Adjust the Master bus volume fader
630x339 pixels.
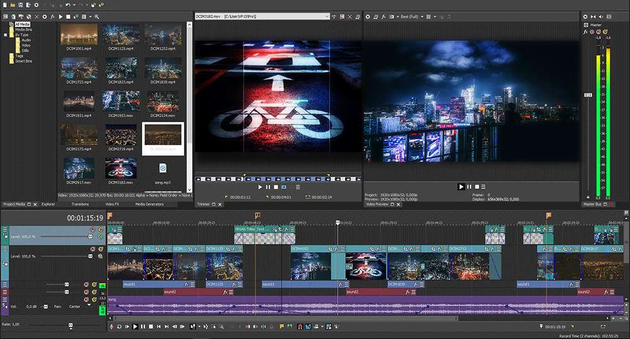pos(588,95)
